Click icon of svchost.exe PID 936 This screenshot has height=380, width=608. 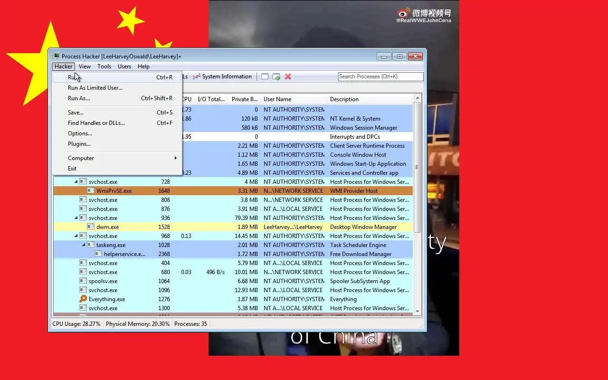(83, 218)
